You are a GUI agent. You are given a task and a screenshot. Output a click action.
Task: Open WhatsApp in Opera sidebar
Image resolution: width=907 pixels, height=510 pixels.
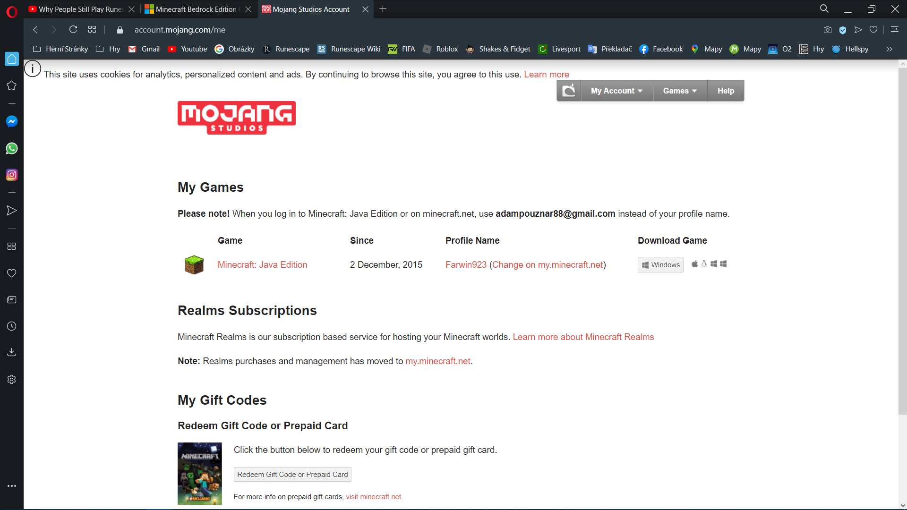12,148
